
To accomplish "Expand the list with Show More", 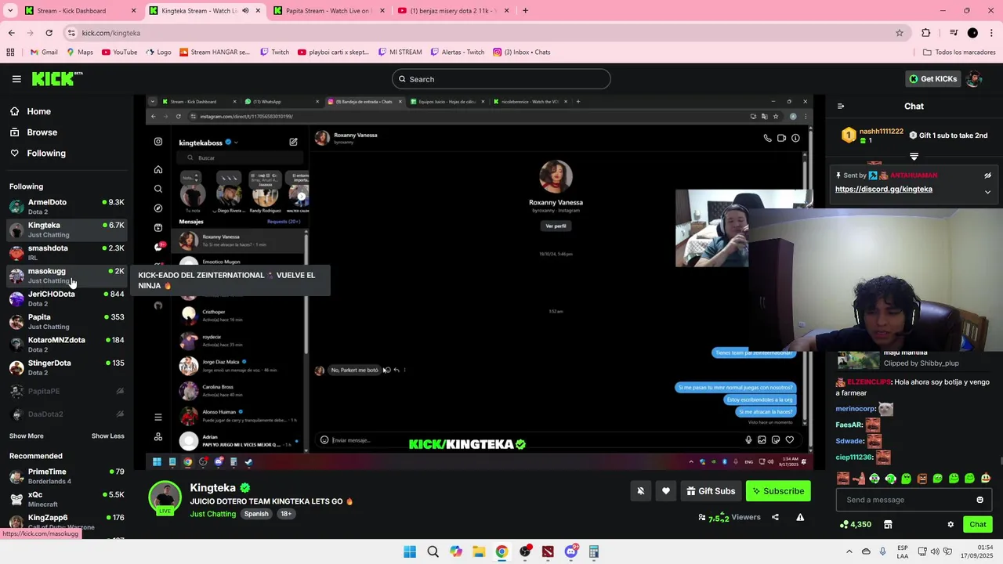I will tap(27, 436).
